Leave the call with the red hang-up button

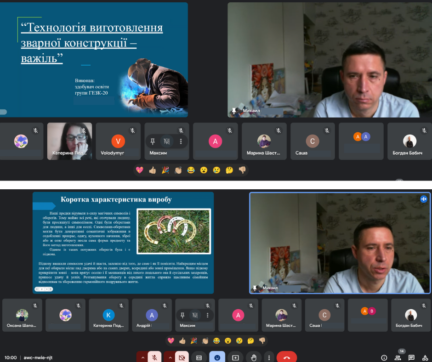(x=286, y=357)
